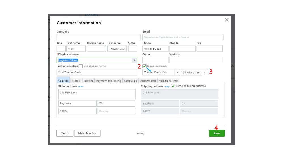This screenshot has width=283, height=159.
Task: Click the Title field
Action: tap(61, 49)
